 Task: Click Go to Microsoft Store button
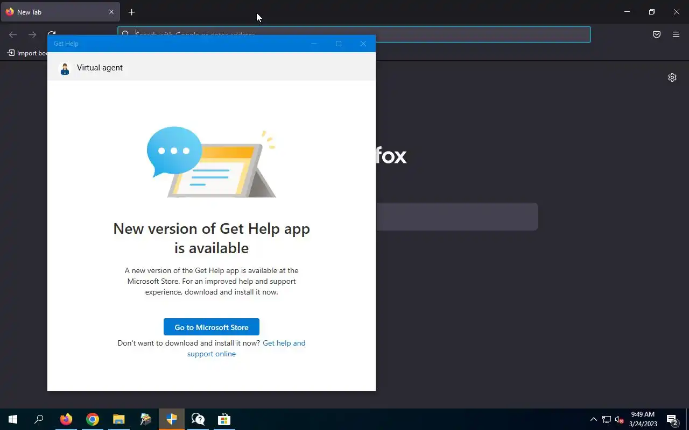pyautogui.click(x=212, y=327)
